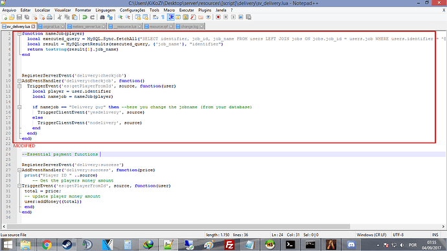This screenshot has height=251, width=447.
Task: Click the Open file folder icon
Action: point(12,17)
